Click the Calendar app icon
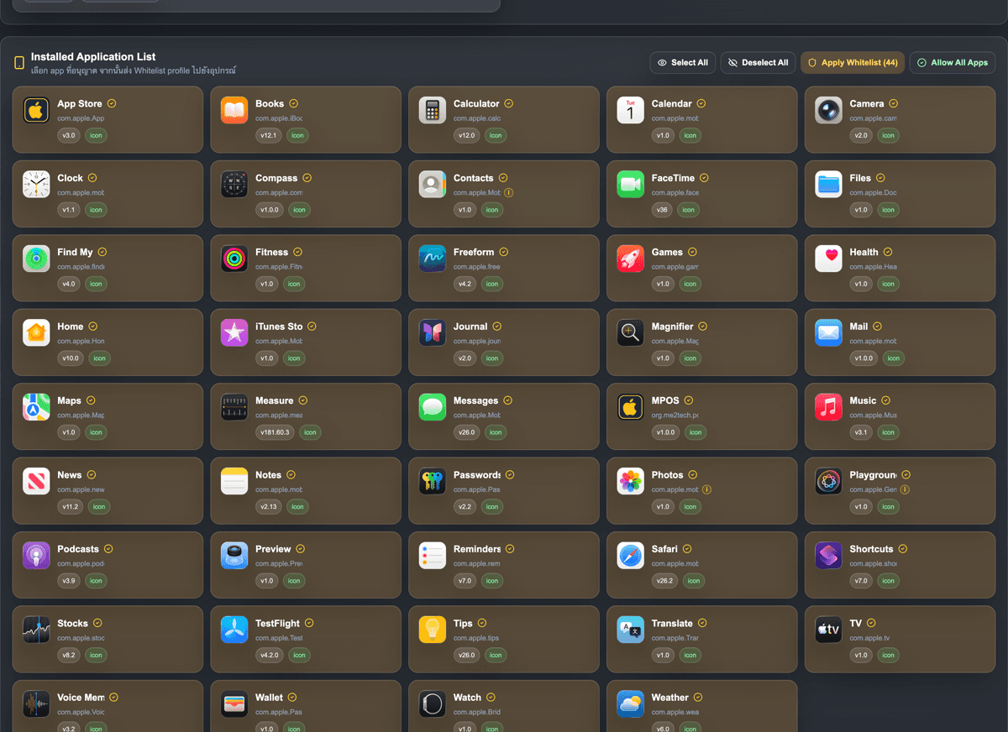This screenshot has height=732, width=1008. (631, 110)
